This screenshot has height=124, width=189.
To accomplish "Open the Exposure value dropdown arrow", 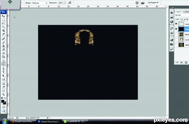I will click(x=65, y=3).
